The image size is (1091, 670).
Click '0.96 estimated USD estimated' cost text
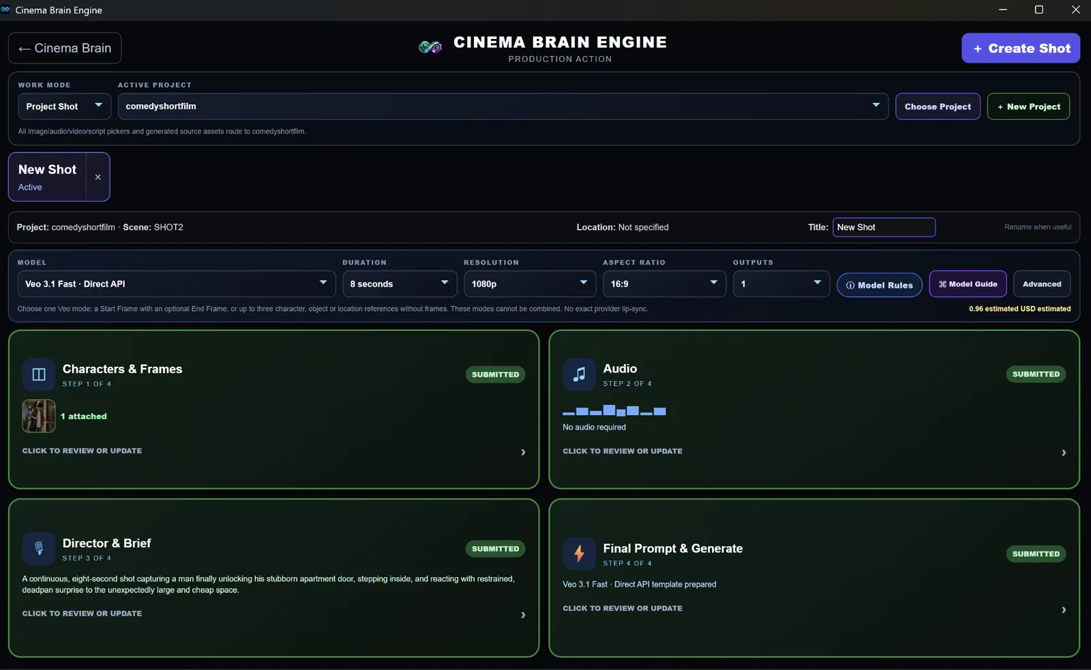point(1019,309)
